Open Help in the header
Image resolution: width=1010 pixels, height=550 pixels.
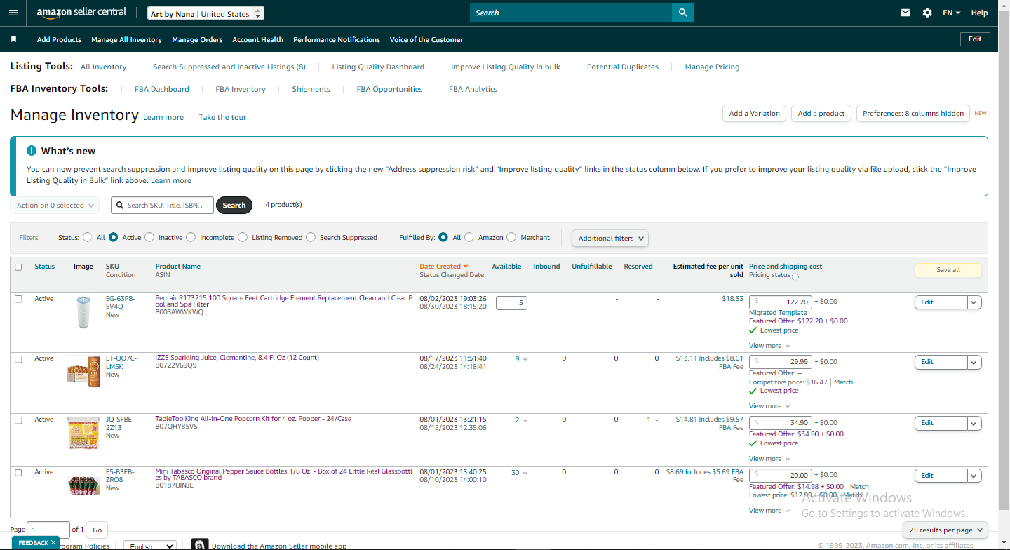tap(979, 13)
